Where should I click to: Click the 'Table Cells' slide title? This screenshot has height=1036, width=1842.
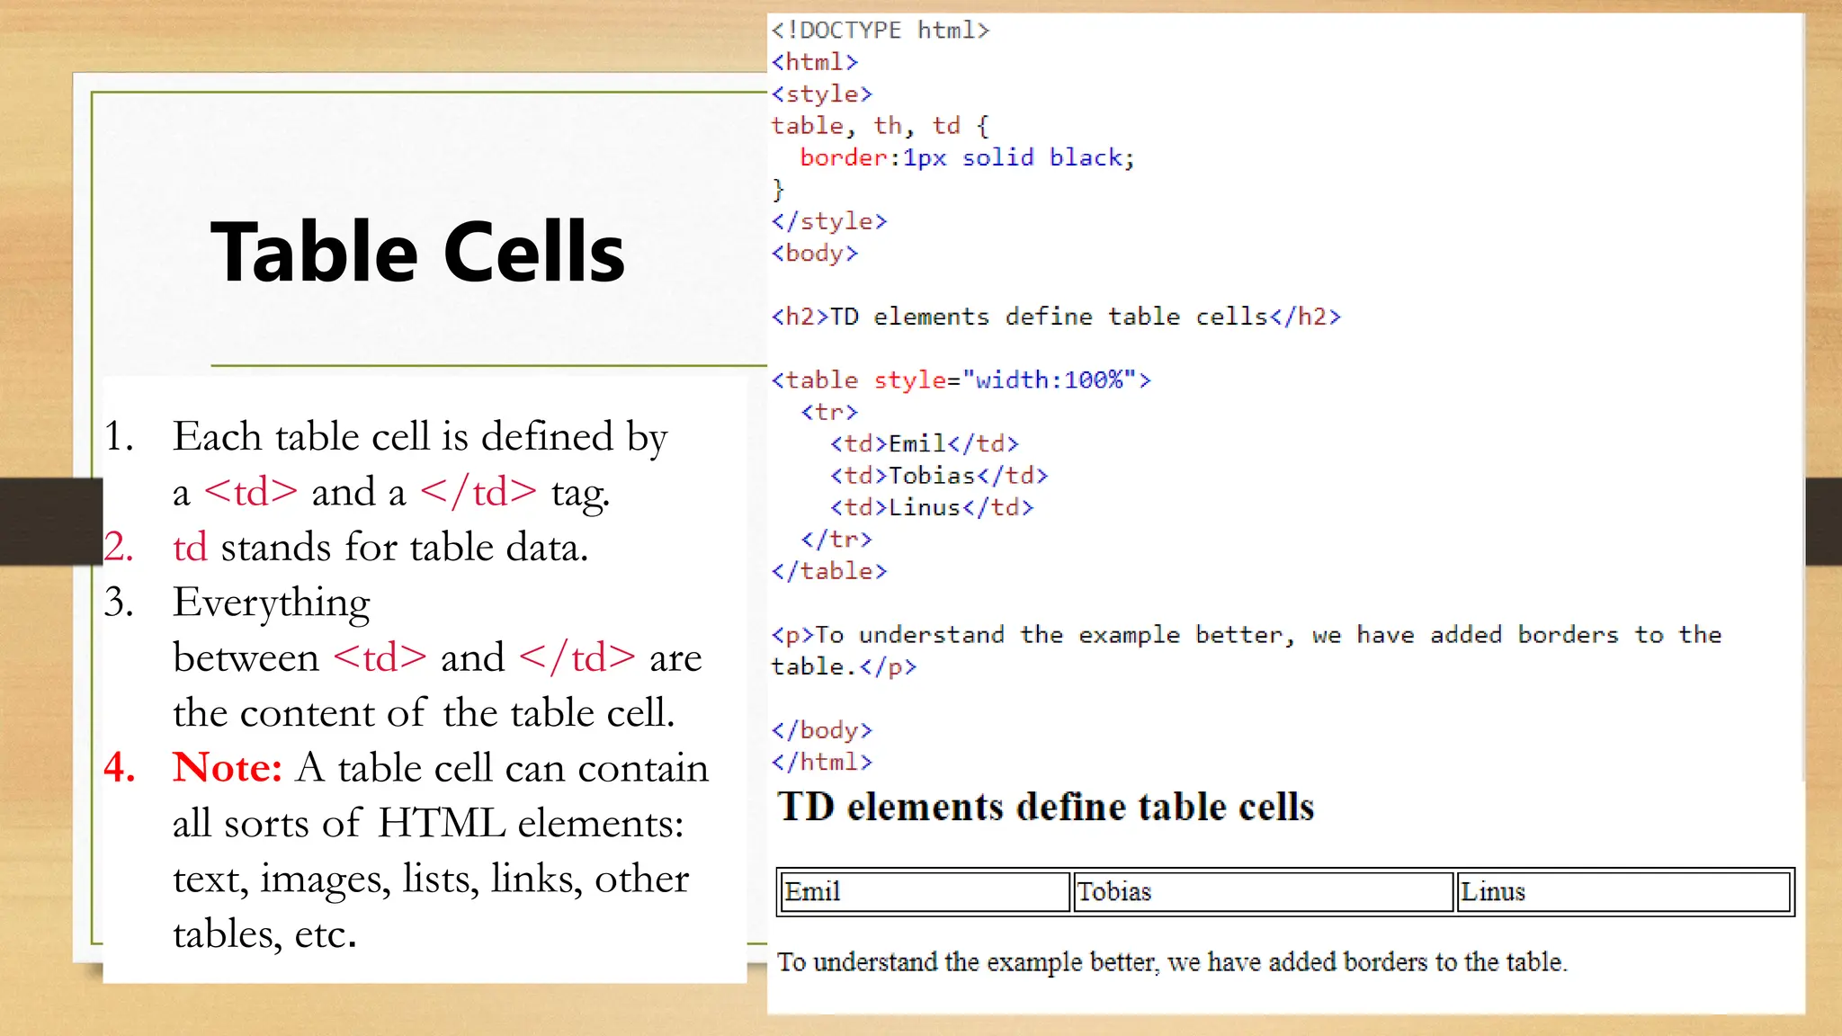[417, 253]
